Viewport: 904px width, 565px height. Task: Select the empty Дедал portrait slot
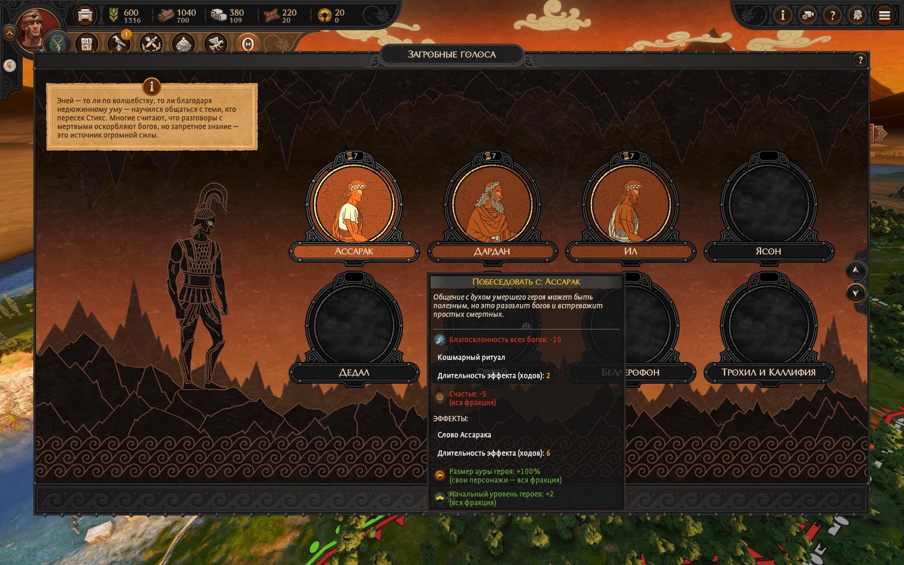(354, 325)
